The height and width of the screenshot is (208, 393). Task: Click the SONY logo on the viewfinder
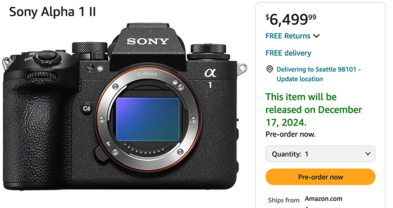(148, 41)
